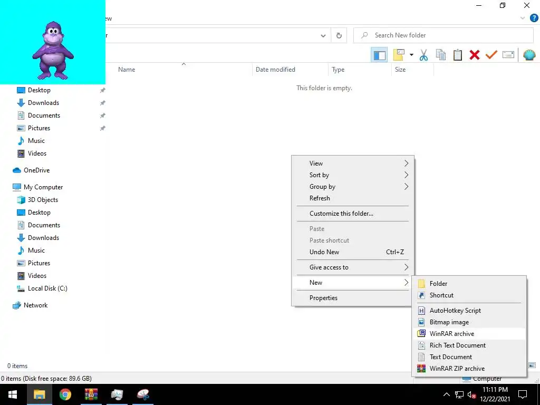Click the Email envelope toolbar icon

click(x=508, y=55)
